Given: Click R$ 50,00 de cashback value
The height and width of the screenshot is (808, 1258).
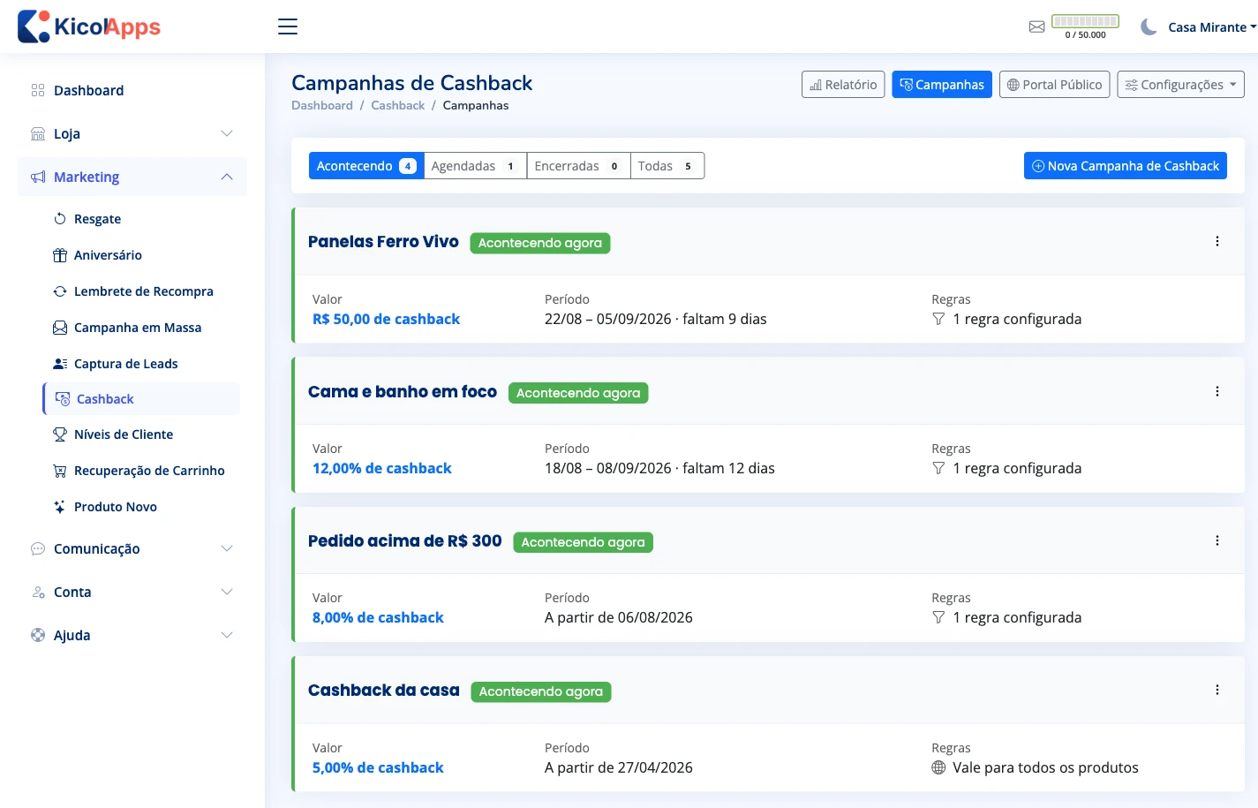Looking at the screenshot, I should pos(387,319).
